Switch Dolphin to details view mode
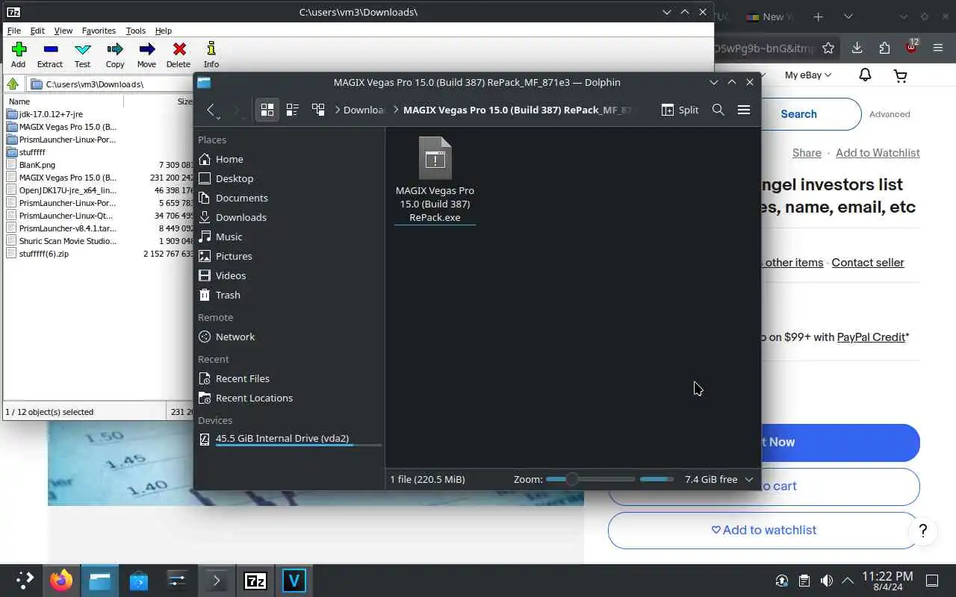 pyautogui.click(x=318, y=110)
